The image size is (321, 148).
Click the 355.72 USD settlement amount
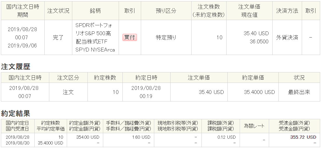coord(303,137)
